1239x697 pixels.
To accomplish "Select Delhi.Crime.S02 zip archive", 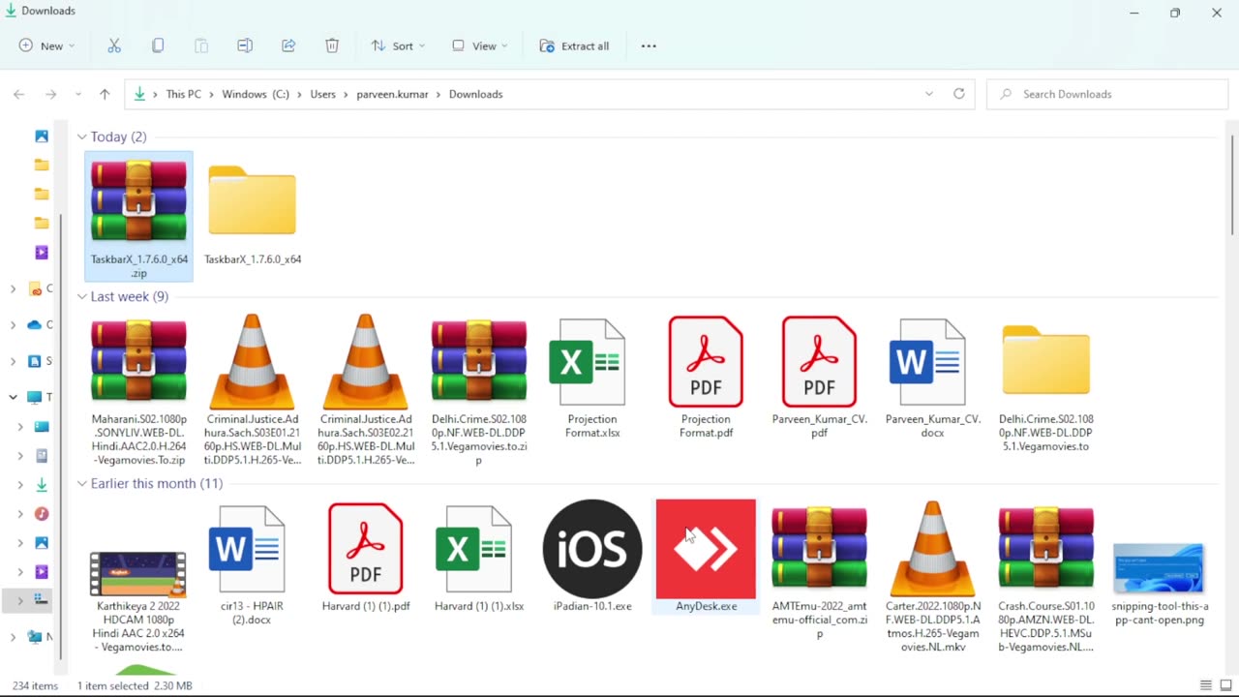I will click(479, 361).
